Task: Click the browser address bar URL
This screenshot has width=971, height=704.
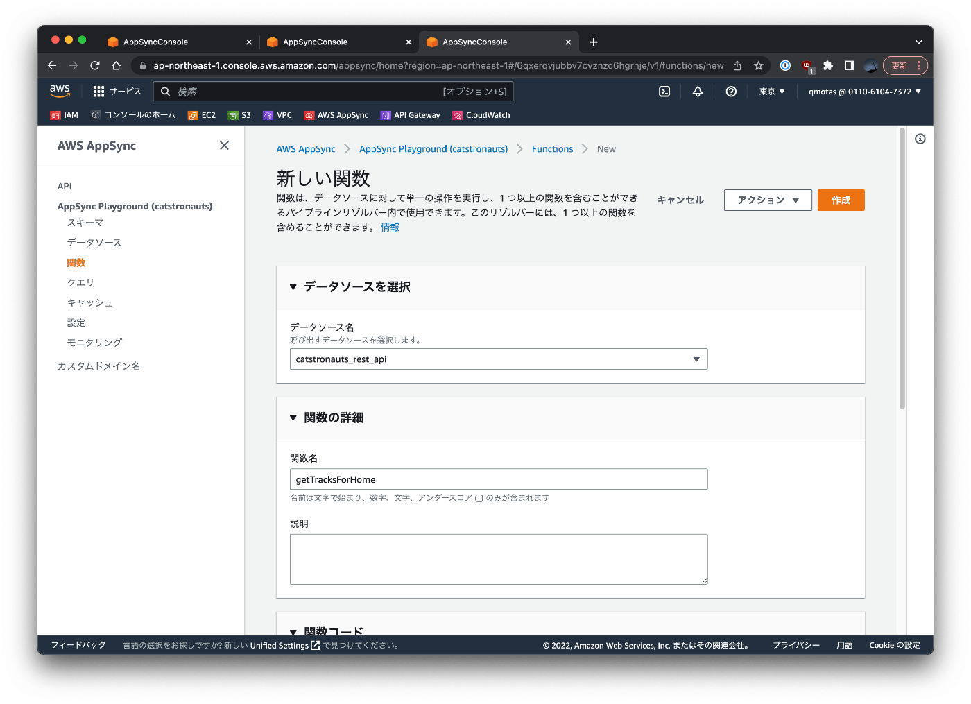Action: point(438,65)
